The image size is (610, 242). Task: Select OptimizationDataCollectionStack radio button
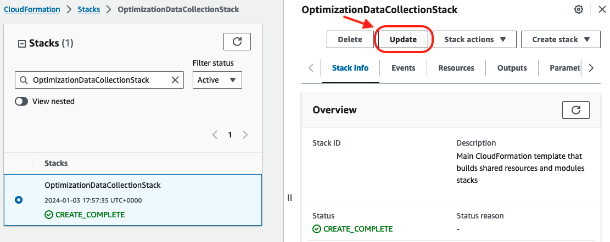tap(19, 200)
